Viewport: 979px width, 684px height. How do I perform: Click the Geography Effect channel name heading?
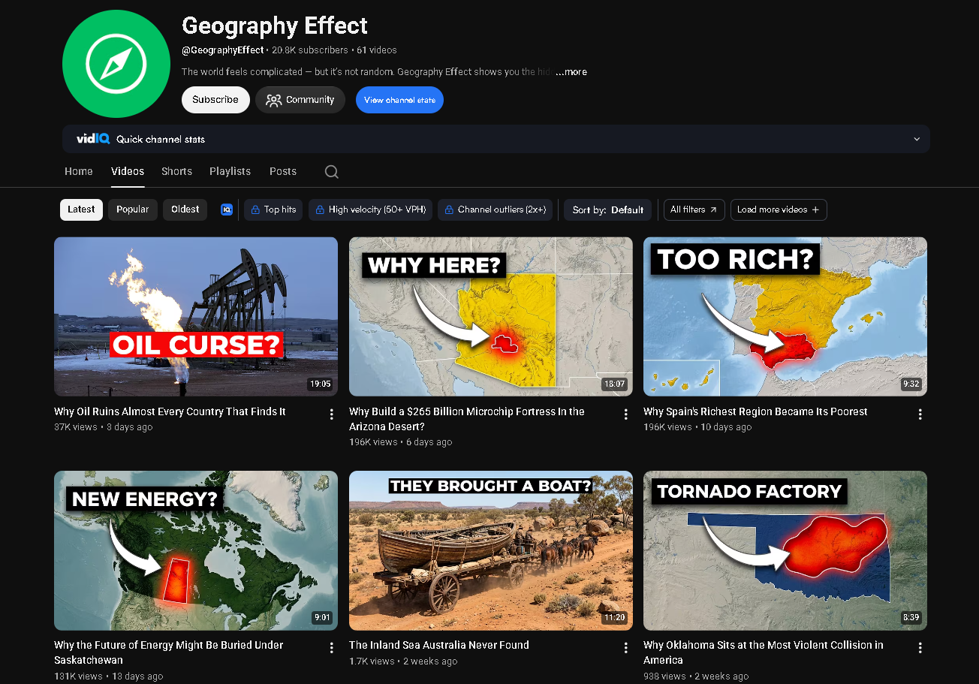tap(275, 26)
